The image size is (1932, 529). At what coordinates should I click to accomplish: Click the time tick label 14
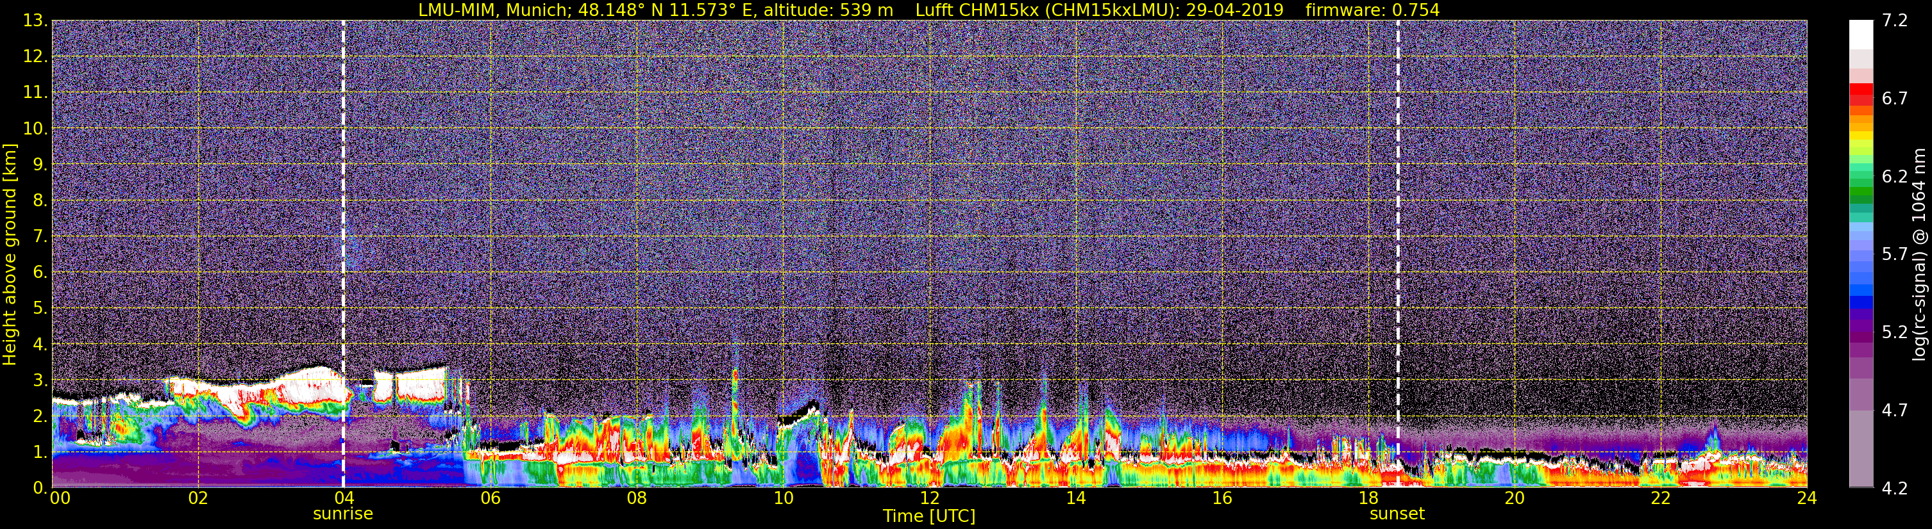[1075, 499]
